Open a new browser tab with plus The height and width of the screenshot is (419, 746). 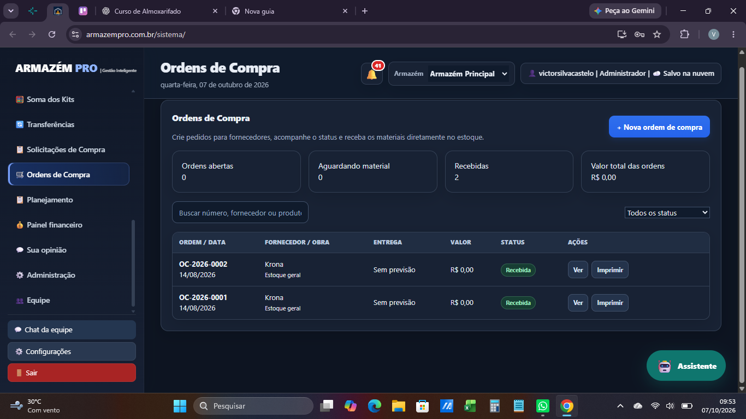pyautogui.click(x=365, y=11)
